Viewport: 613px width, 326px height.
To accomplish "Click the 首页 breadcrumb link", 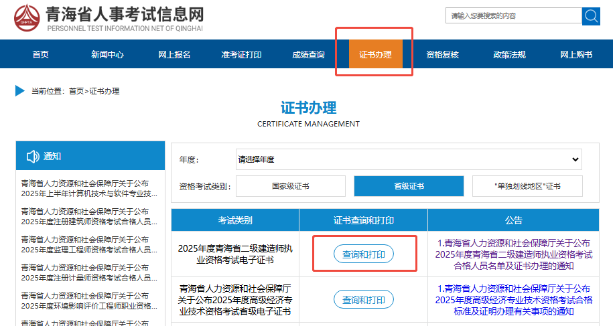I will tap(76, 91).
